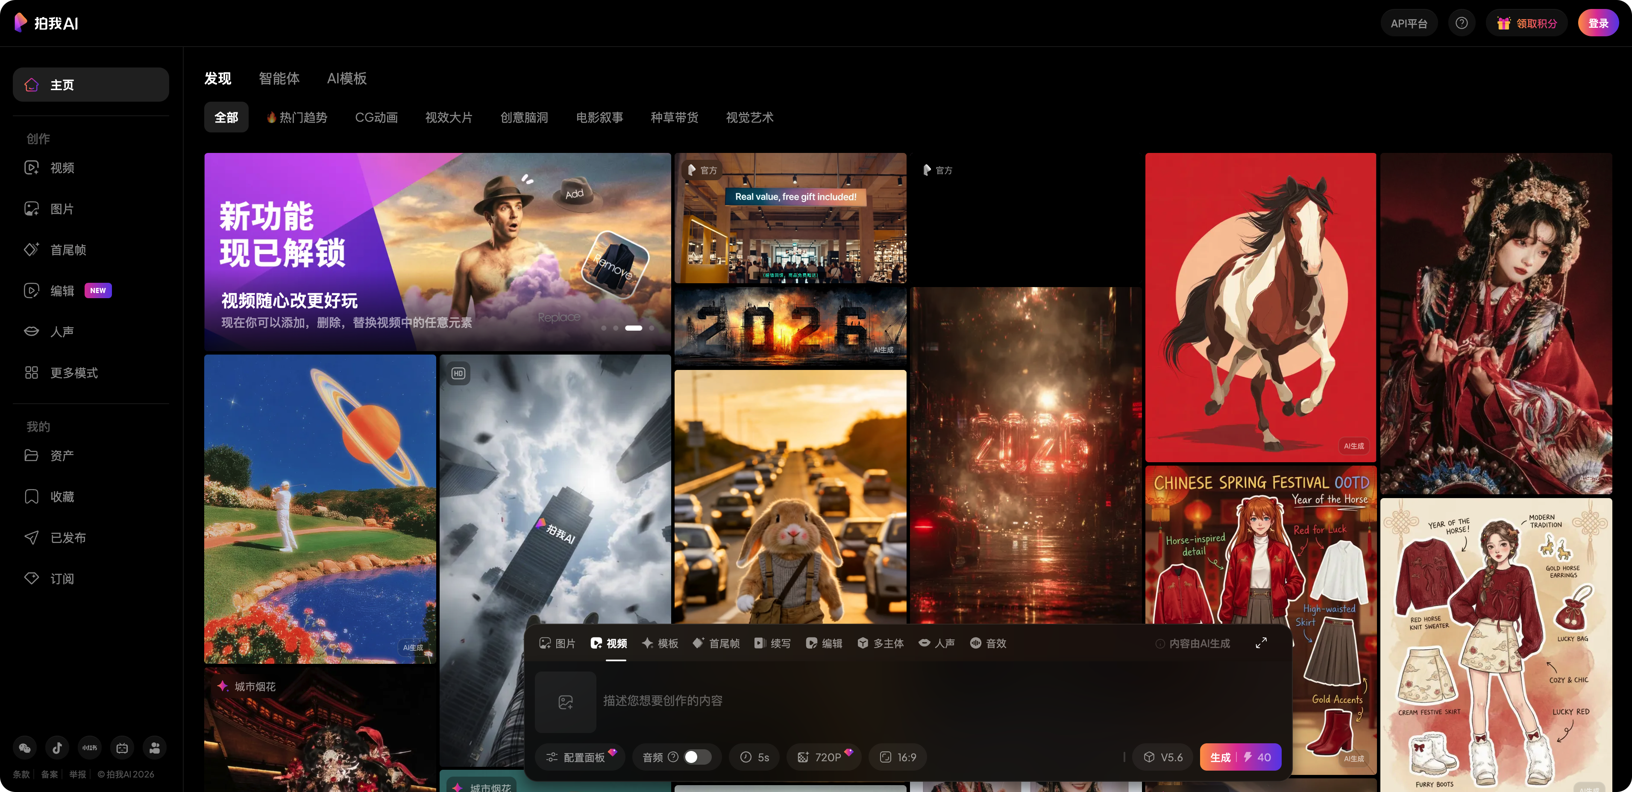Open the Douyin (TikTok) social link
Screen dimensions: 1632x792
[x=57, y=748]
